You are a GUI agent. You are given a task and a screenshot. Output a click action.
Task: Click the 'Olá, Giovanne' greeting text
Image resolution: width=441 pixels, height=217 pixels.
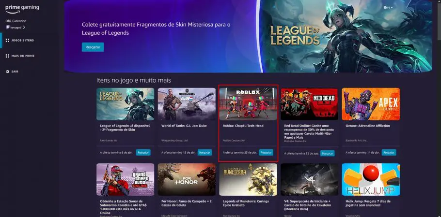(x=16, y=21)
